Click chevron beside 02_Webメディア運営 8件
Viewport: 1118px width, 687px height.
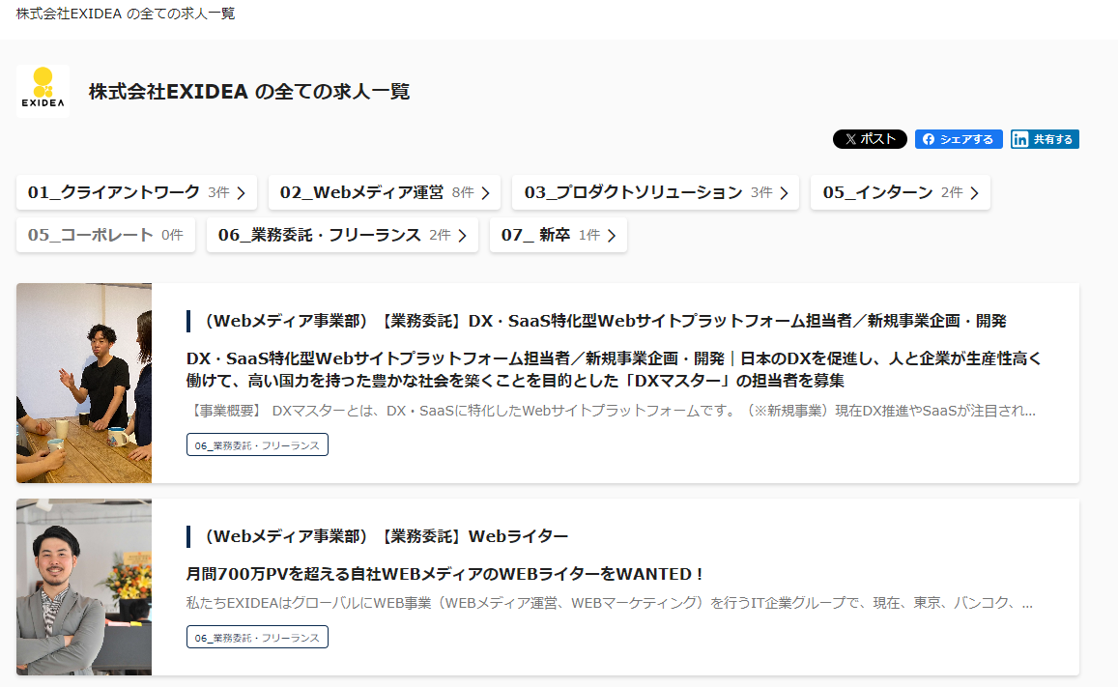(485, 193)
